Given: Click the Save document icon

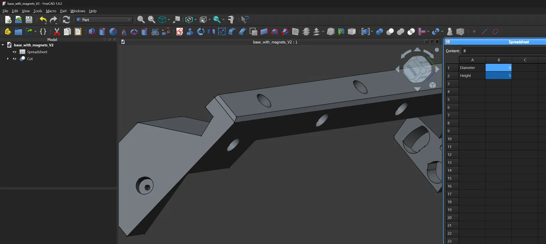Looking at the screenshot, I should [29, 19].
